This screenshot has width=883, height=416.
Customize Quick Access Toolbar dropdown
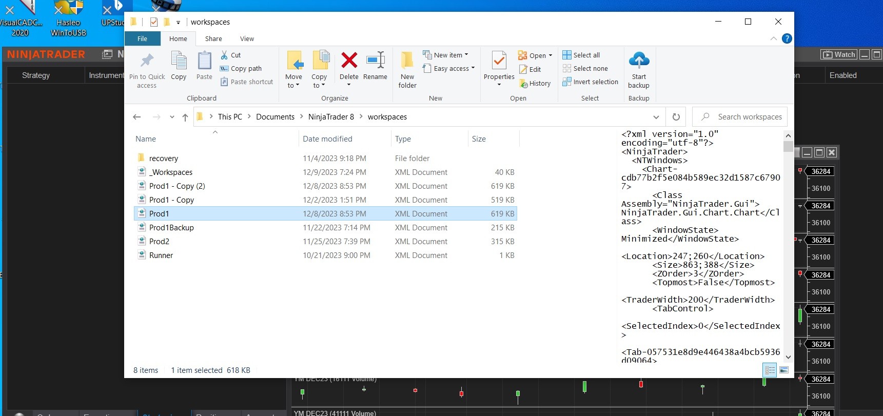(178, 22)
